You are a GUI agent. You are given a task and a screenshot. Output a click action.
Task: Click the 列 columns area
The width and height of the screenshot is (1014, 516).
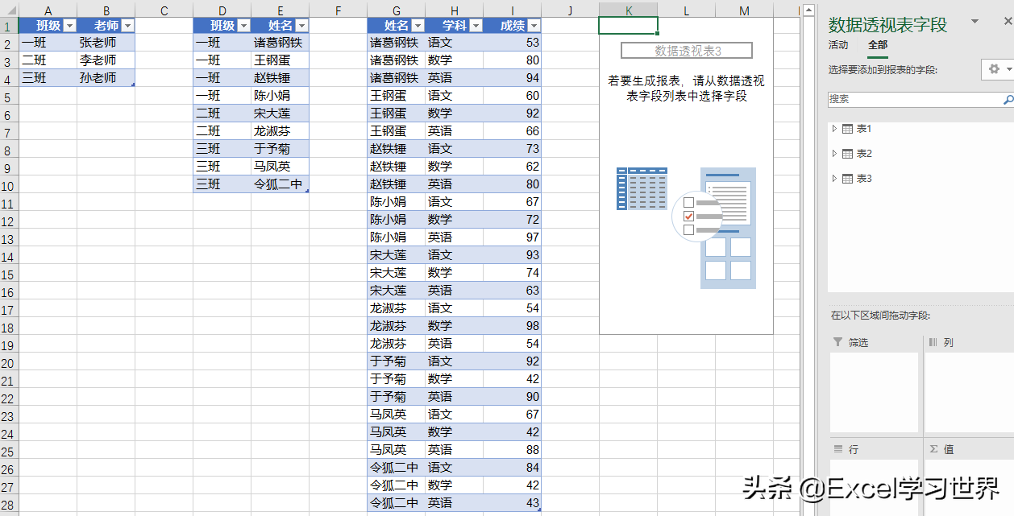pyautogui.click(x=969, y=392)
